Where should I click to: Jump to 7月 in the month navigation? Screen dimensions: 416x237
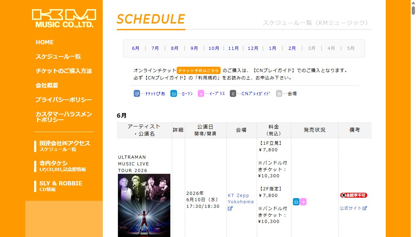(x=155, y=48)
